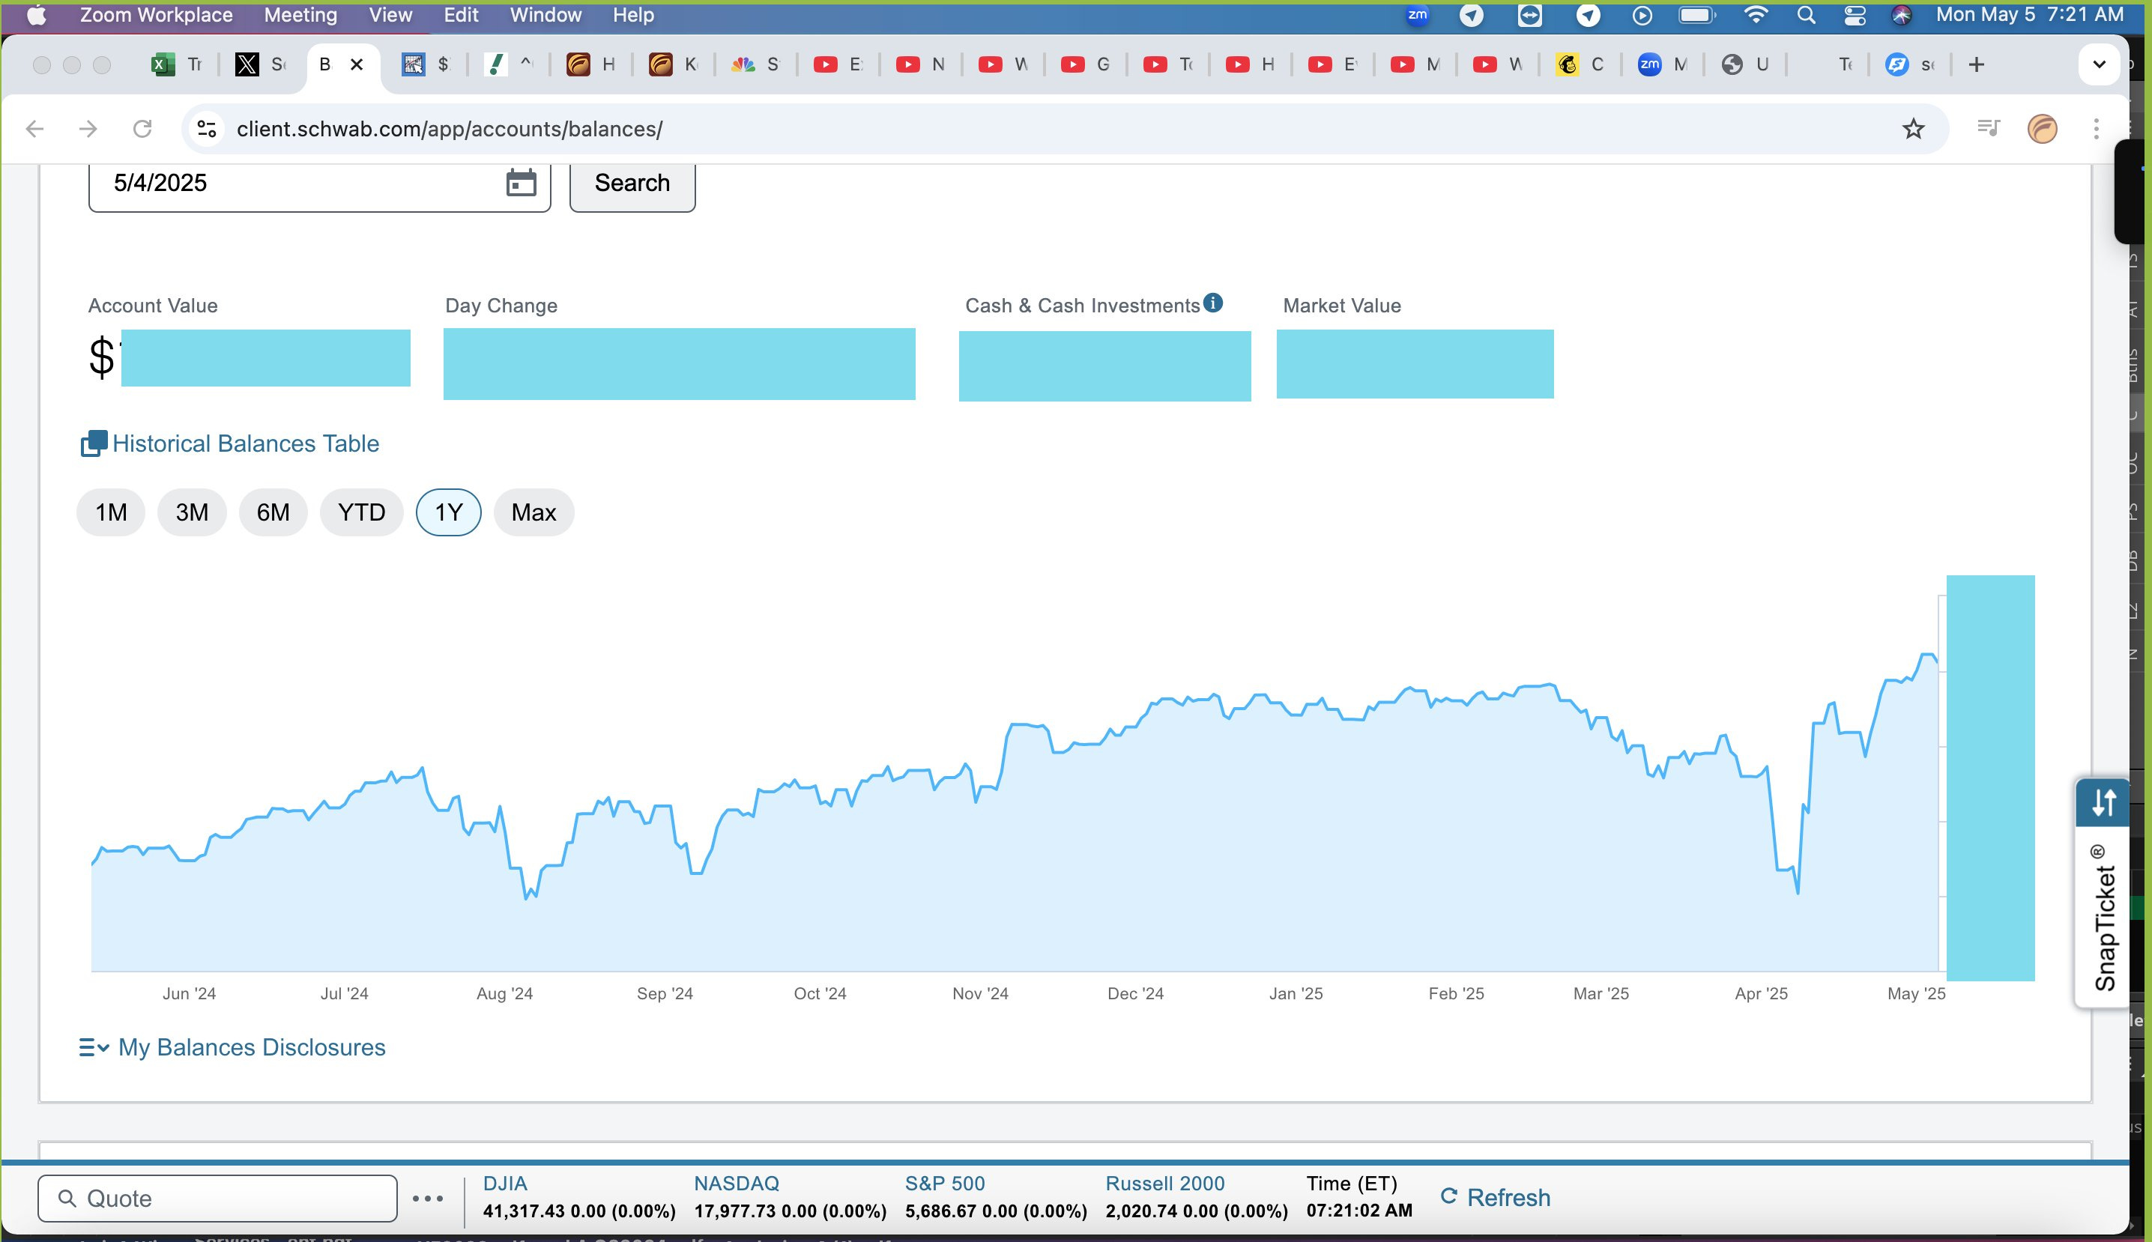This screenshot has width=2152, height=1242.
Task: Reload the Schwab balances page
Action: point(142,129)
